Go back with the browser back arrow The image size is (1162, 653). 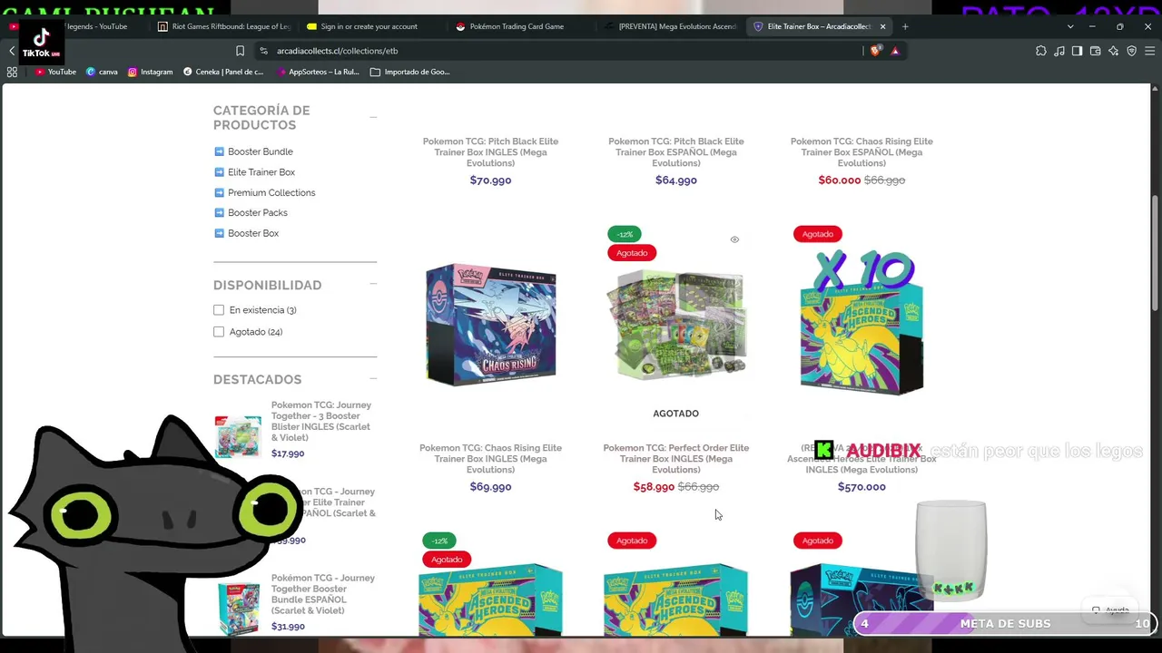point(12,51)
